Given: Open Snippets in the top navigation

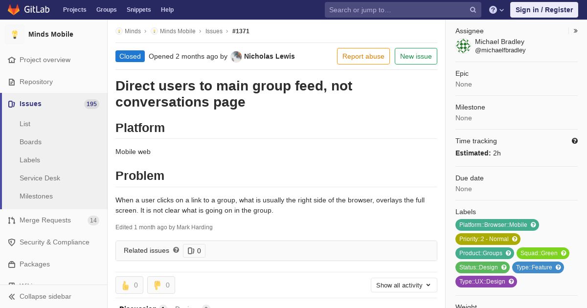Looking at the screenshot, I should [x=138, y=10].
